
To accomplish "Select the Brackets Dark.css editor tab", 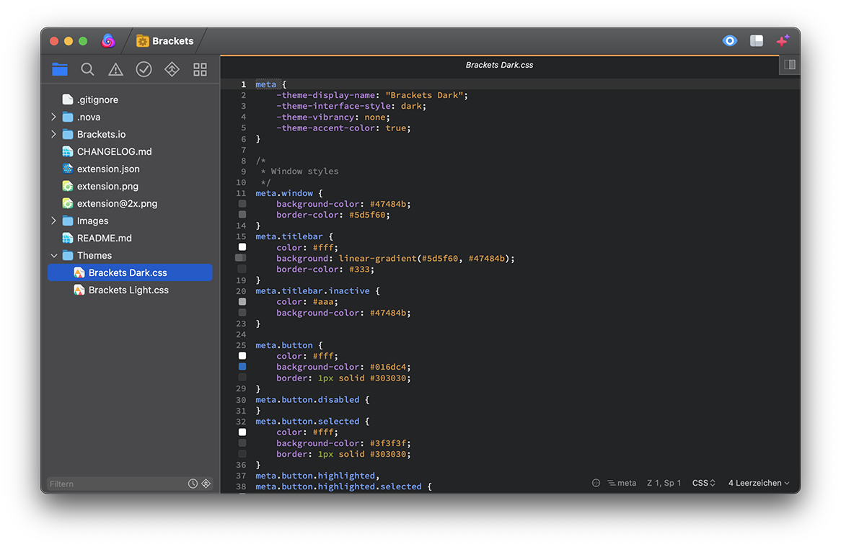I will (x=499, y=65).
